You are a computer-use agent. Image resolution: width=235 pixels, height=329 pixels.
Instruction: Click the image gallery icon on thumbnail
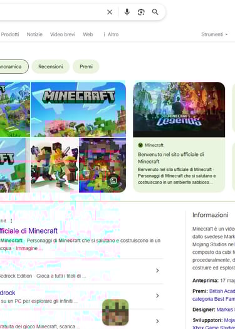pyautogui.click(x=113, y=180)
